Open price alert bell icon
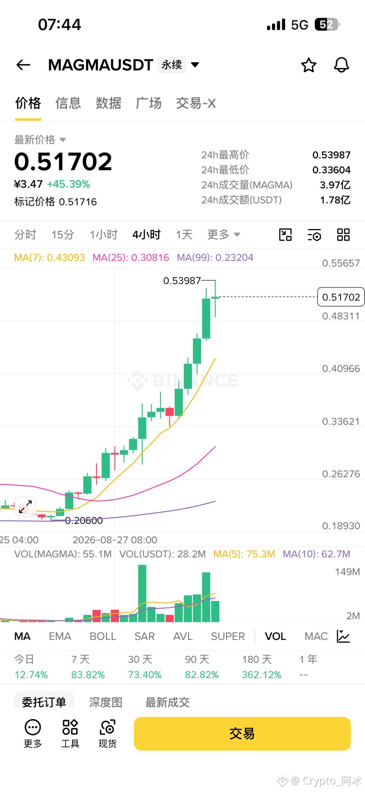Screen dimensions: 365x792 (x=341, y=65)
